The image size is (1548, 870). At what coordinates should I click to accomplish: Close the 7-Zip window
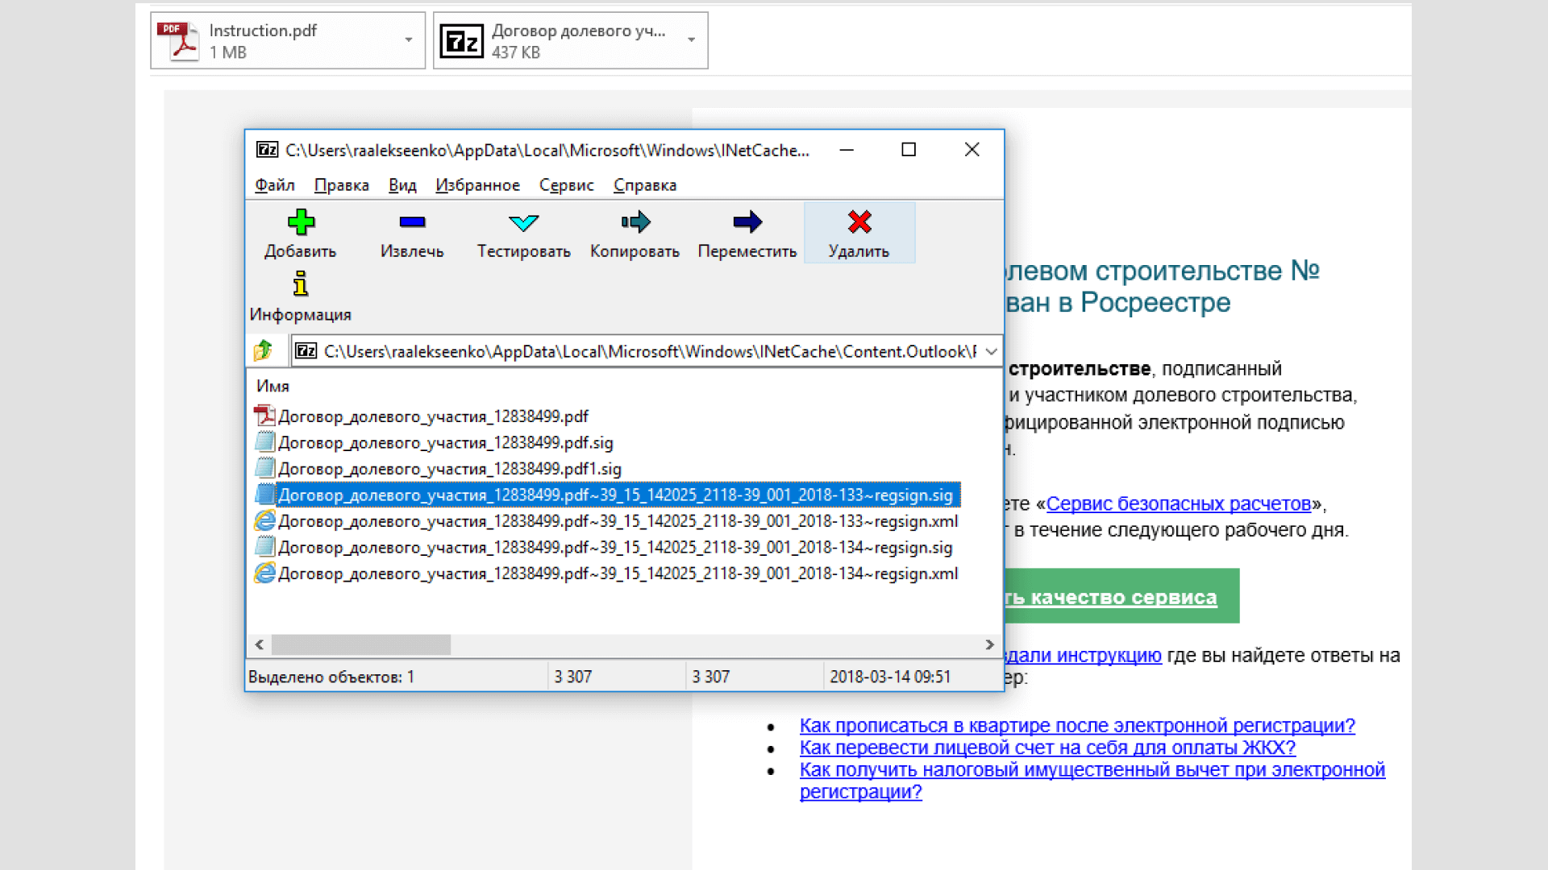coord(972,150)
